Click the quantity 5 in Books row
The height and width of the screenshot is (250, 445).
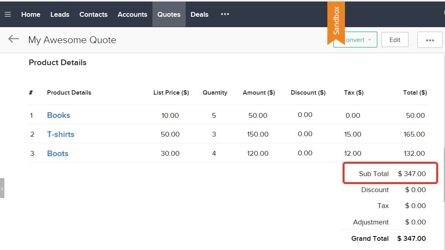[x=214, y=115]
